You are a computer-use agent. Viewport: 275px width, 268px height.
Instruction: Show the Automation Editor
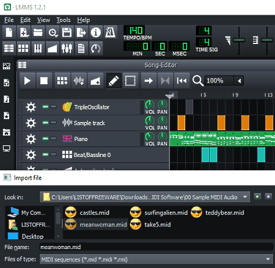pyautogui.click(x=53, y=48)
